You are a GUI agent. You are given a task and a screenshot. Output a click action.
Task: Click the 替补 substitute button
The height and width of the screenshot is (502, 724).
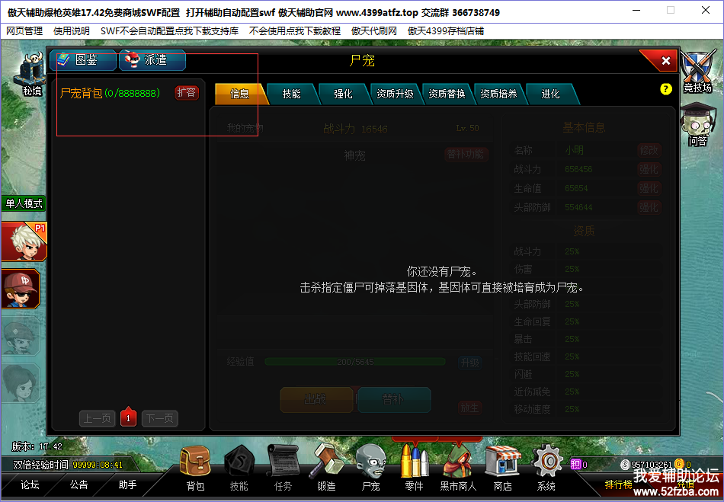coord(394,399)
